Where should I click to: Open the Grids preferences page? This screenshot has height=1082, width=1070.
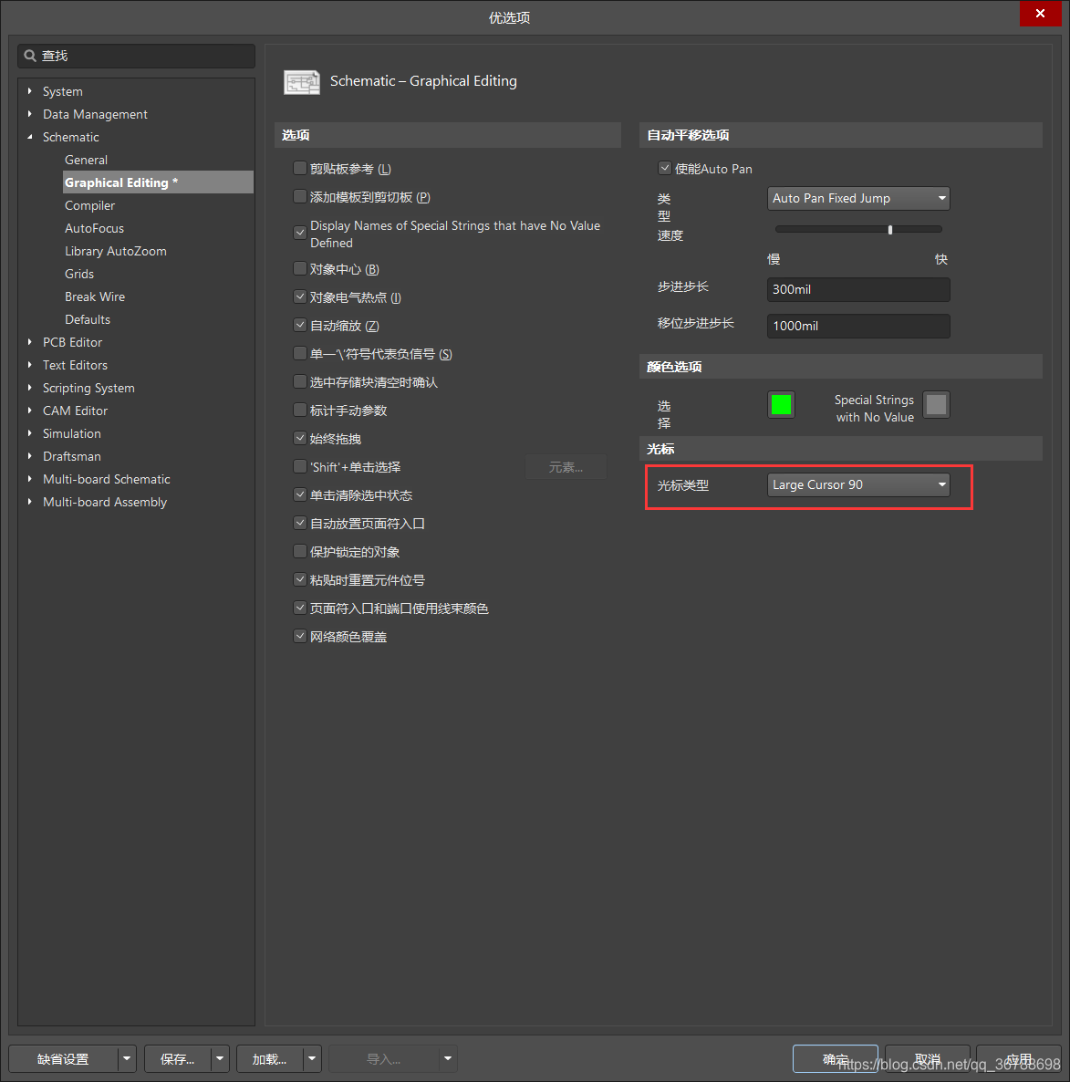(x=79, y=274)
